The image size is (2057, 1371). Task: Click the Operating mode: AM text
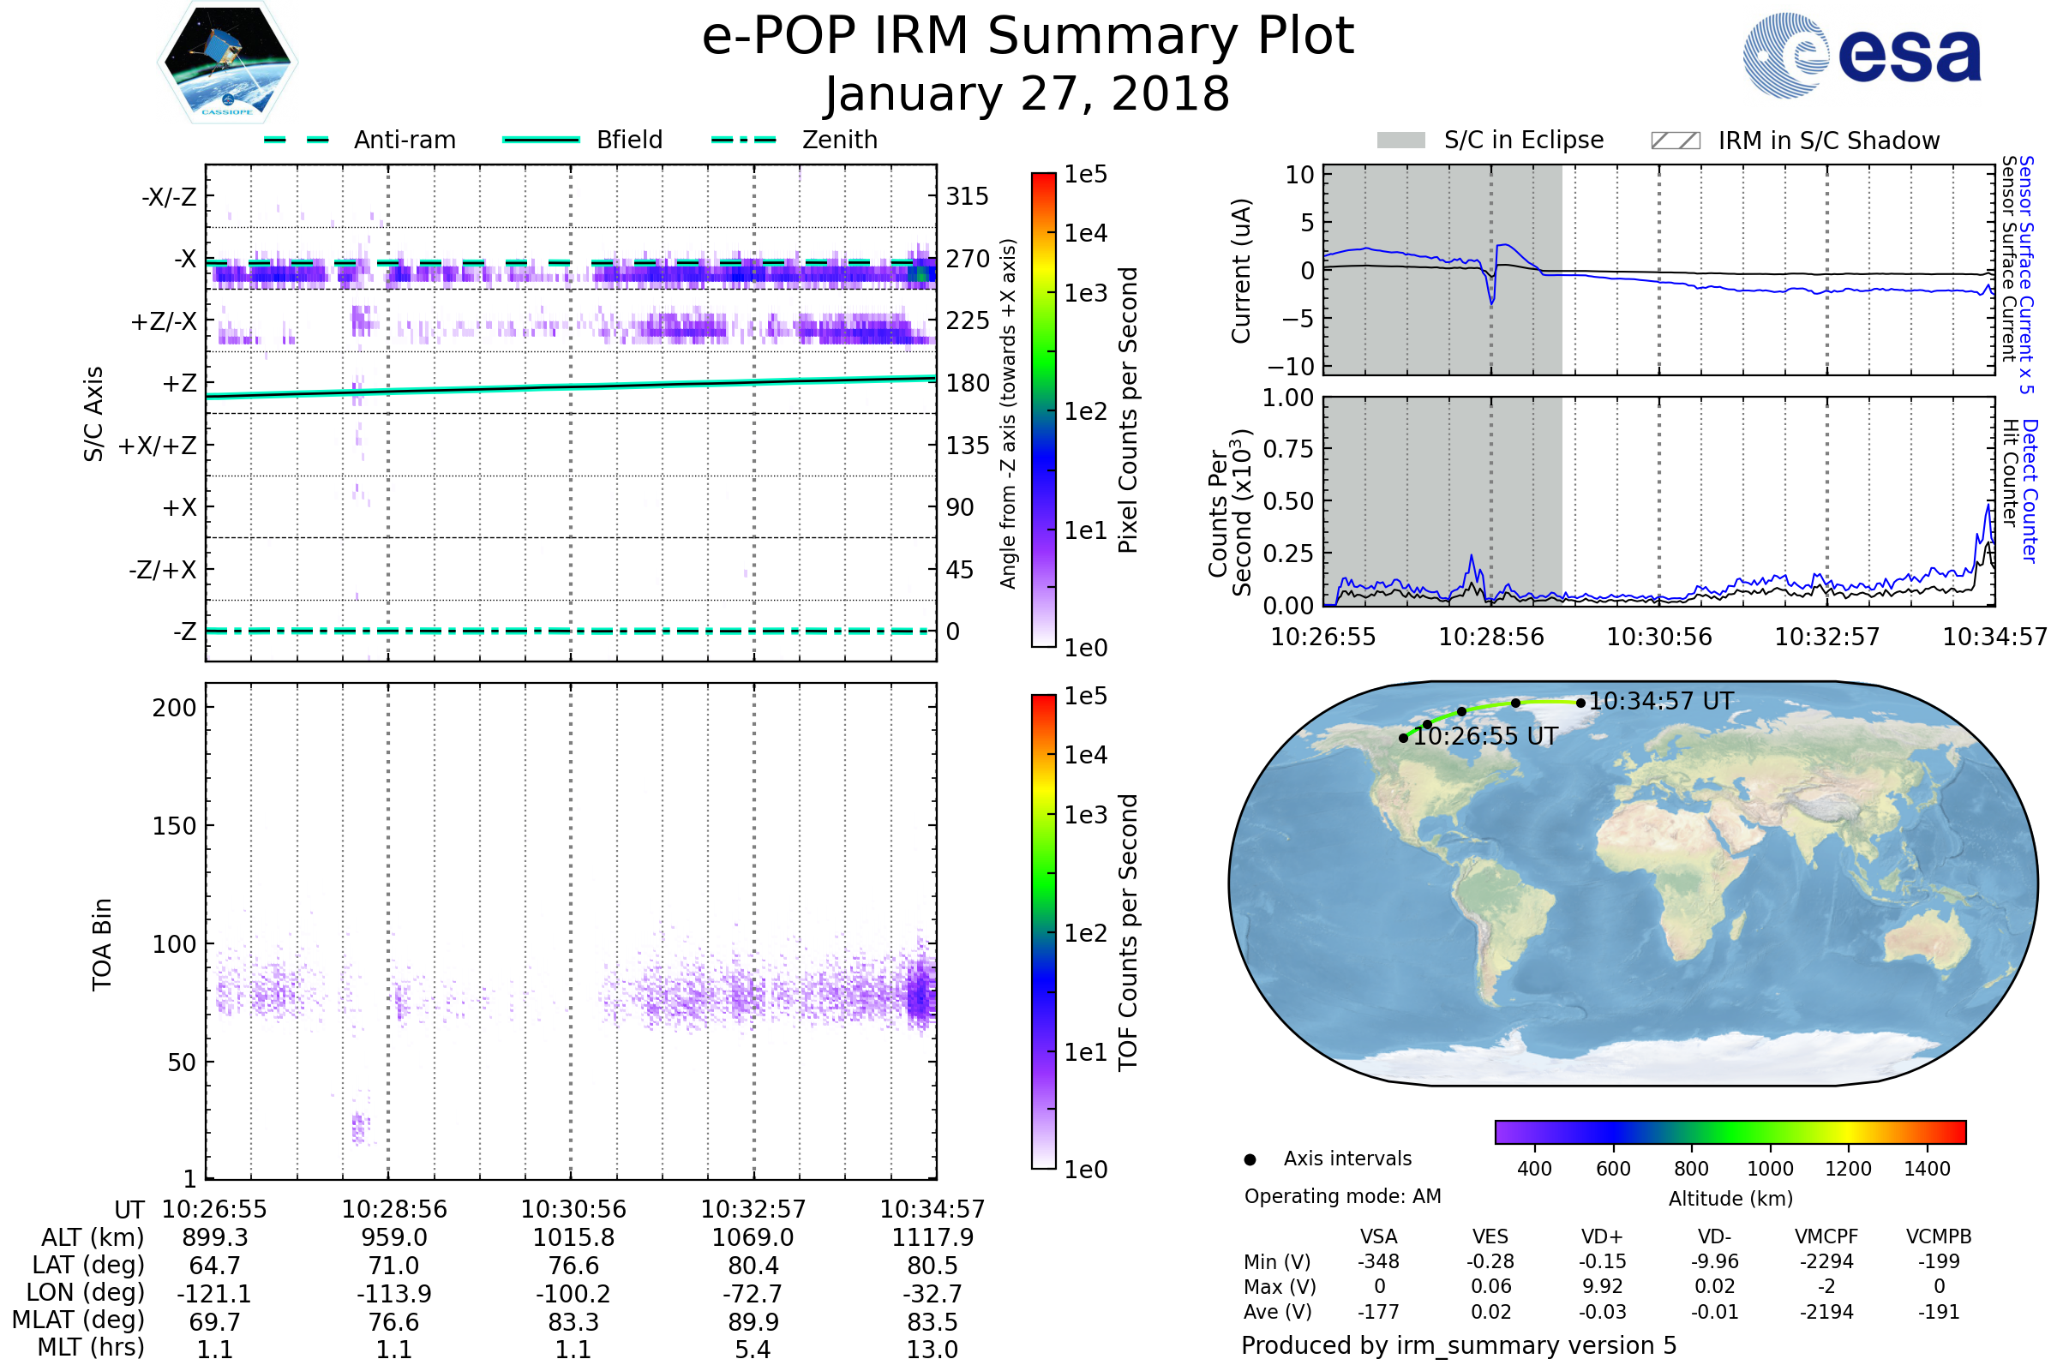[1342, 1196]
